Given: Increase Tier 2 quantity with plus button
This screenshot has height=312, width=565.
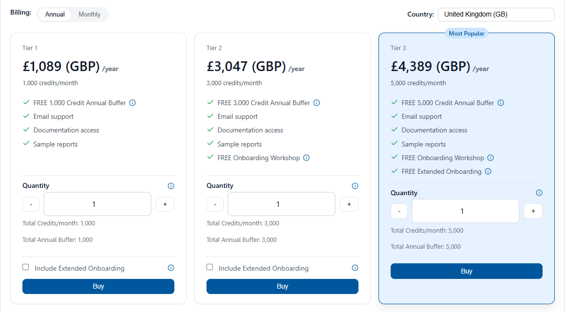Looking at the screenshot, I should (x=349, y=204).
